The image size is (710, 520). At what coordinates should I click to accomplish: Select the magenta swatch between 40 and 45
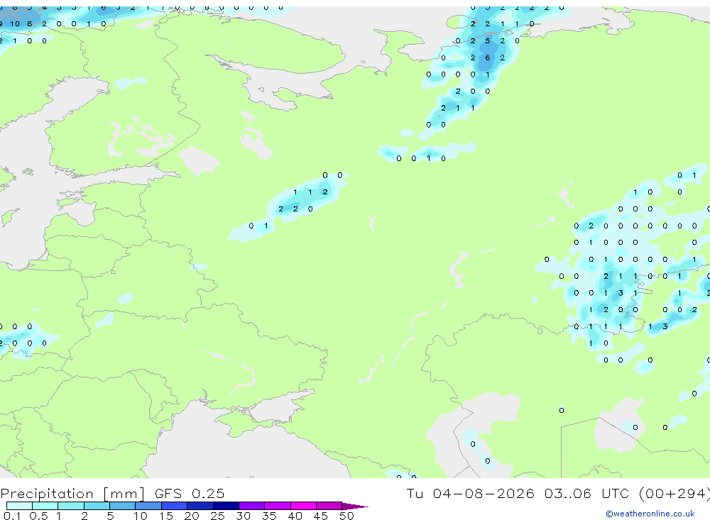[x=303, y=506]
